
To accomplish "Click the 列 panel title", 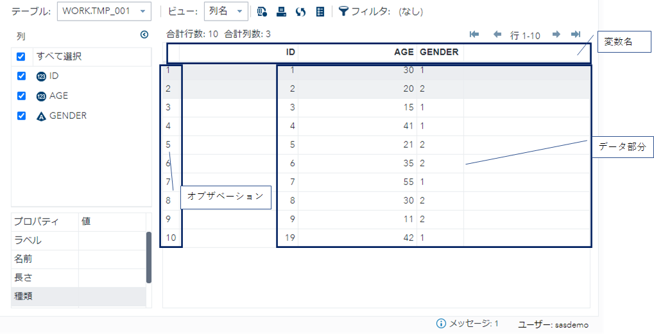I will [21, 37].
